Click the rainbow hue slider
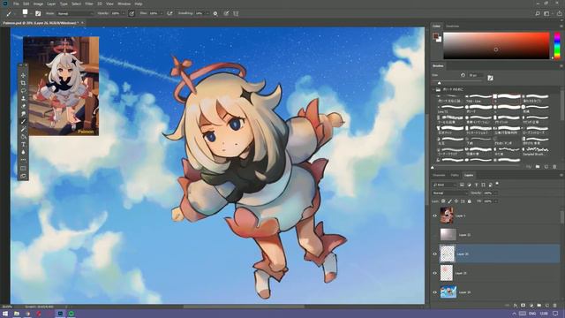This screenshot has width=565, height=318. (x=557, y=45)
